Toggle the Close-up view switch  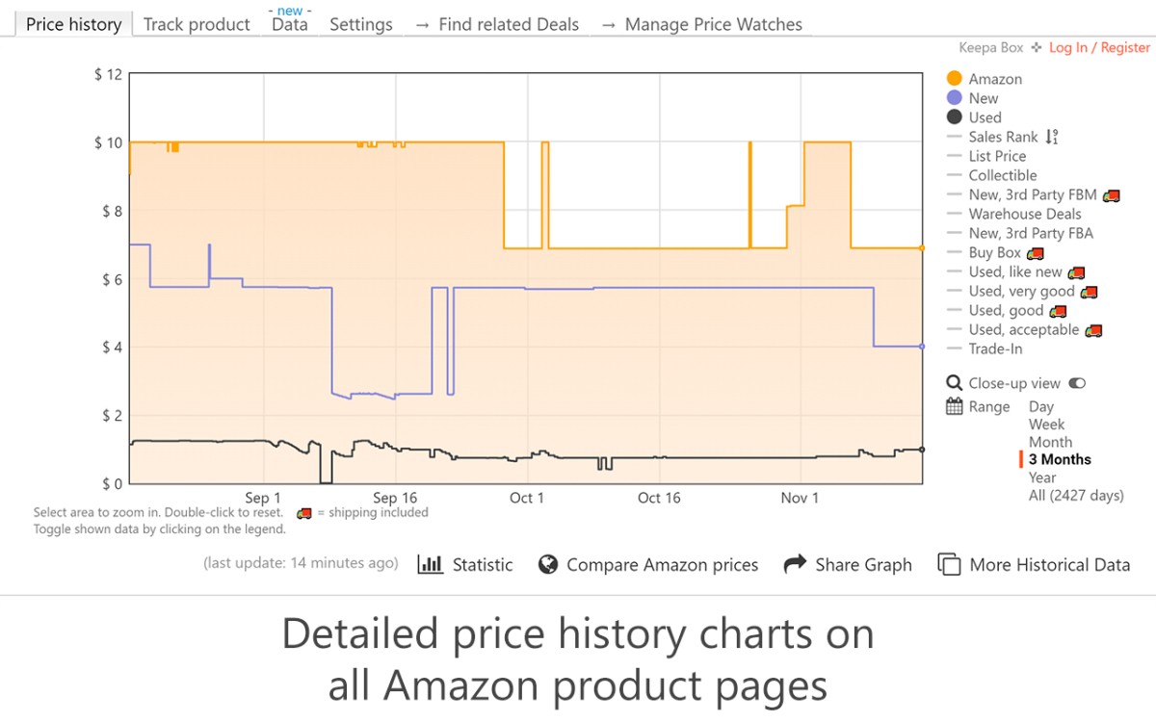[1077, 383]
